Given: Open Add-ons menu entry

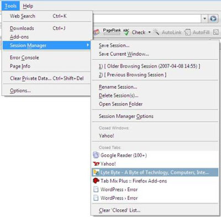Looking at the screenshot, I should [47, 37].
